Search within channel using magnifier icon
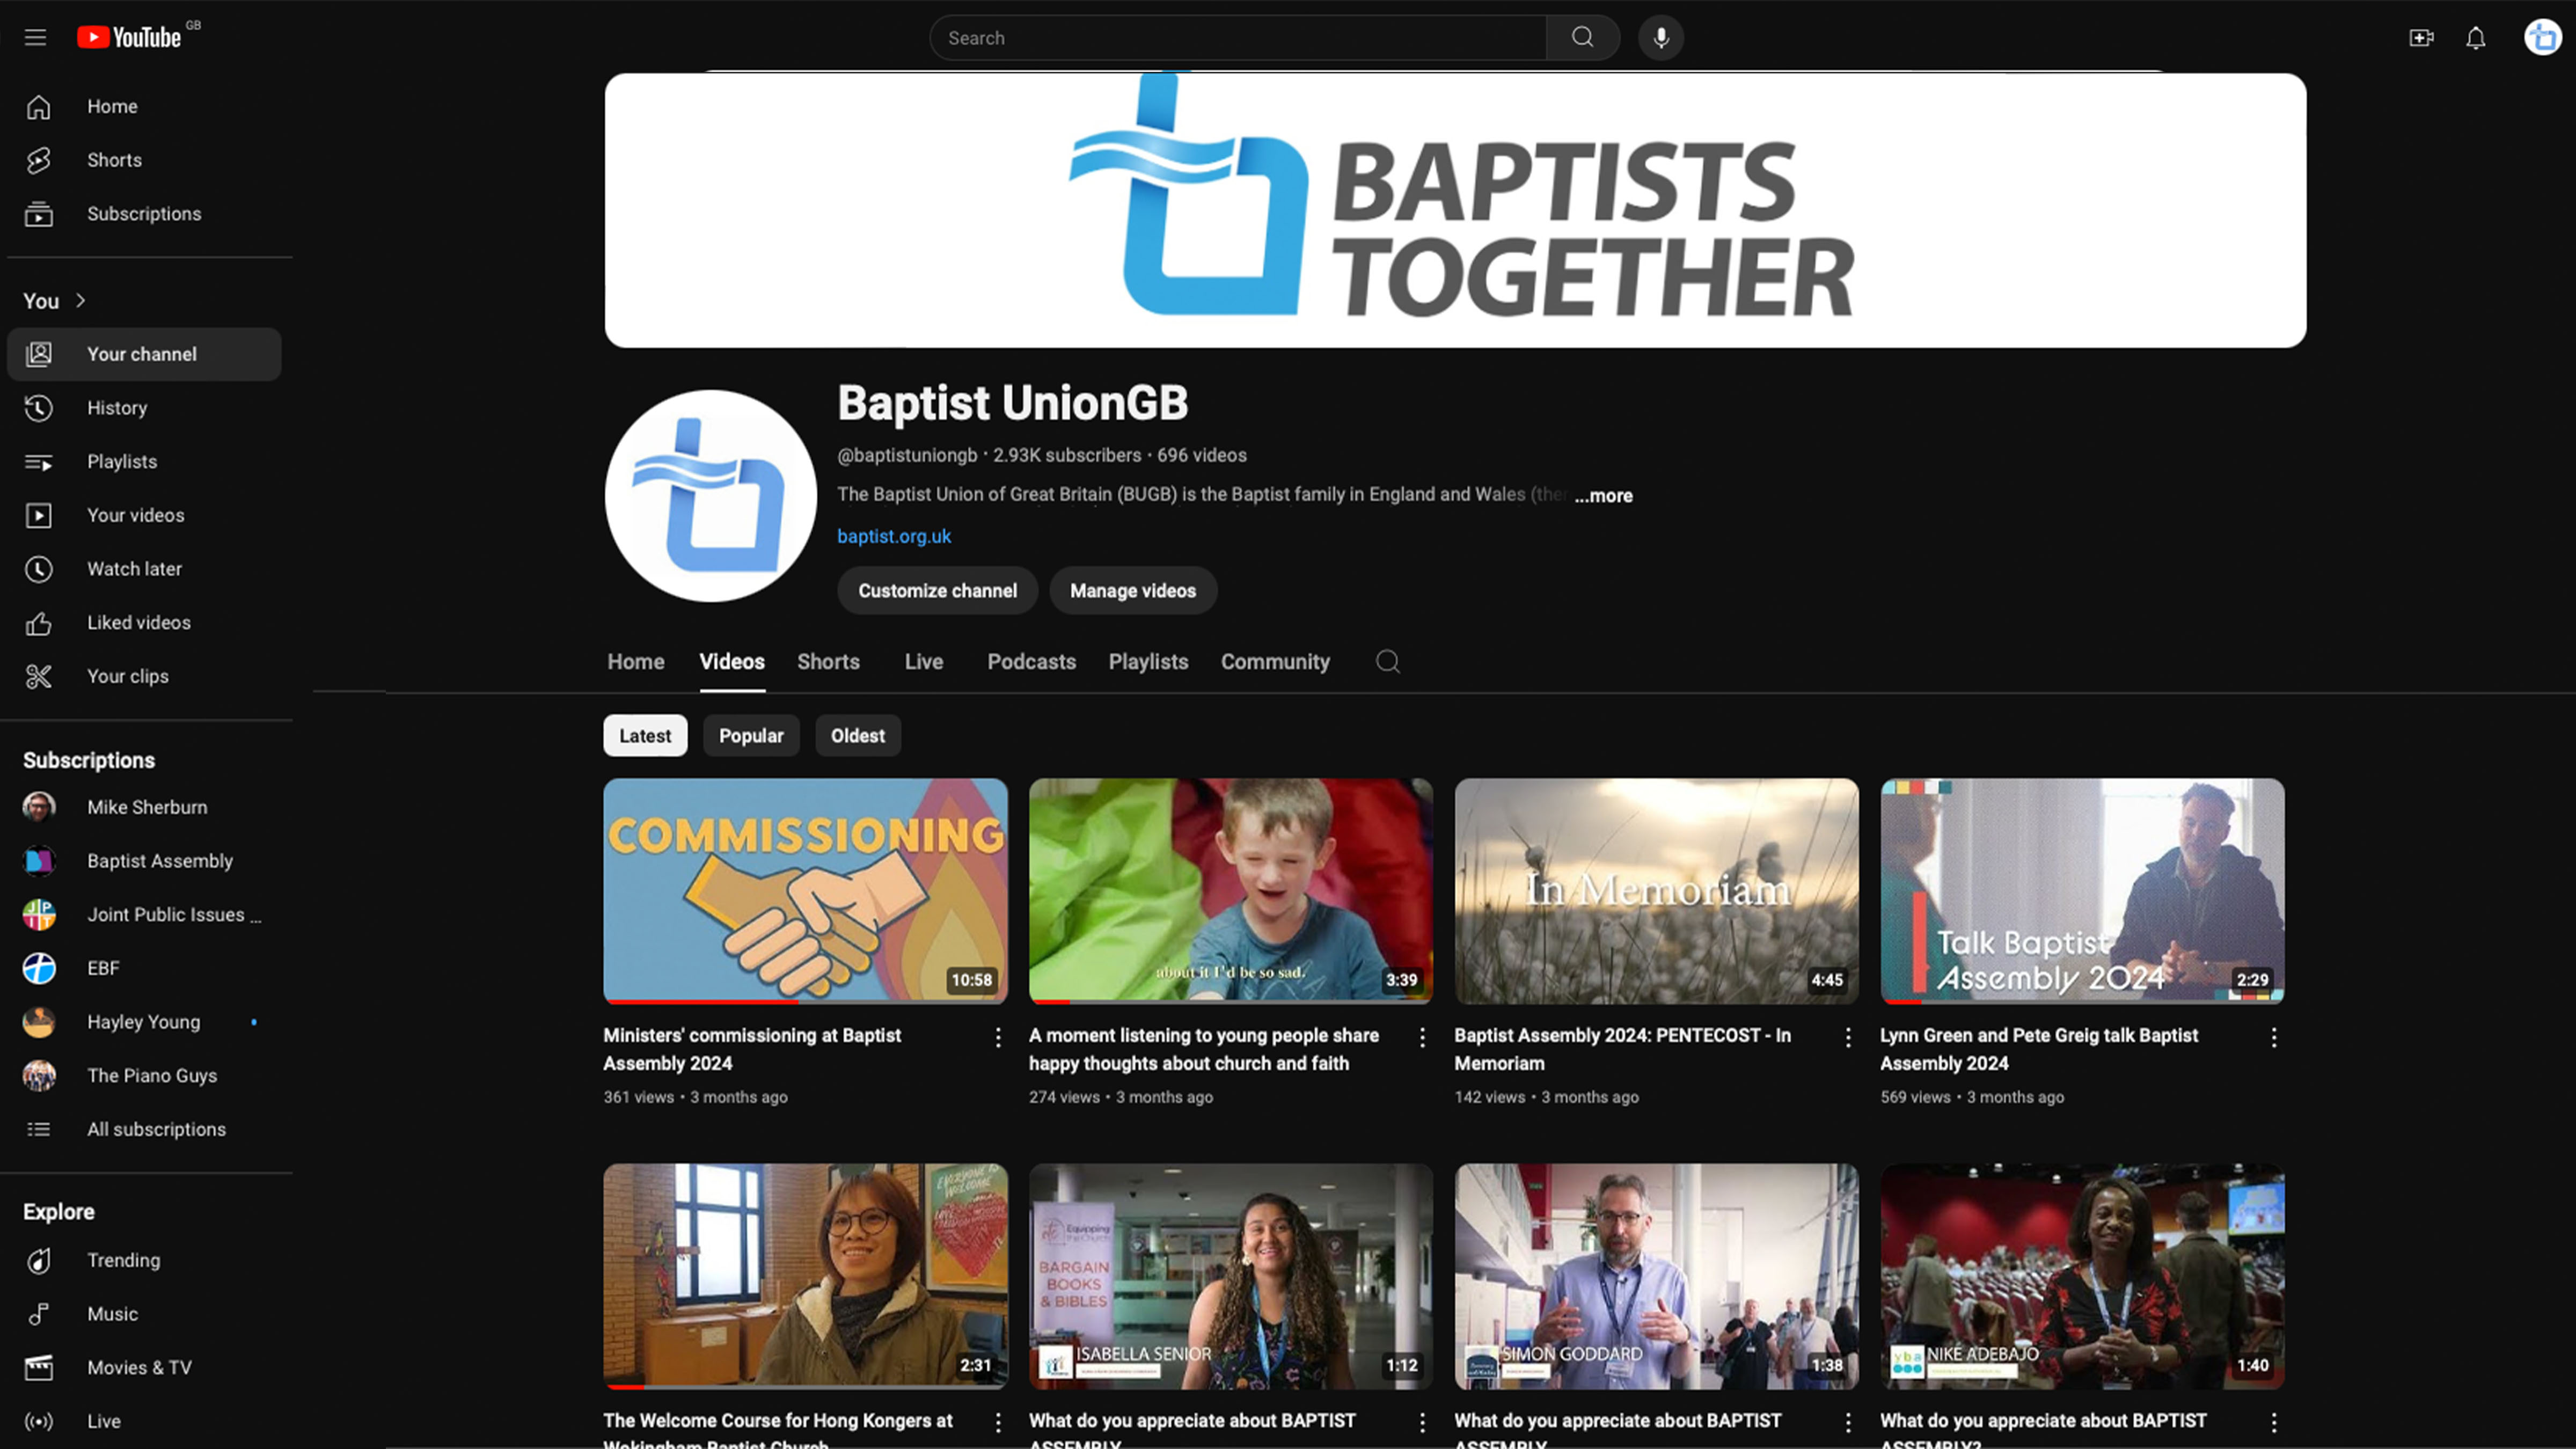This screenshot has width=2576, height=1449. pyautogui.click(x=1387, y=661)
